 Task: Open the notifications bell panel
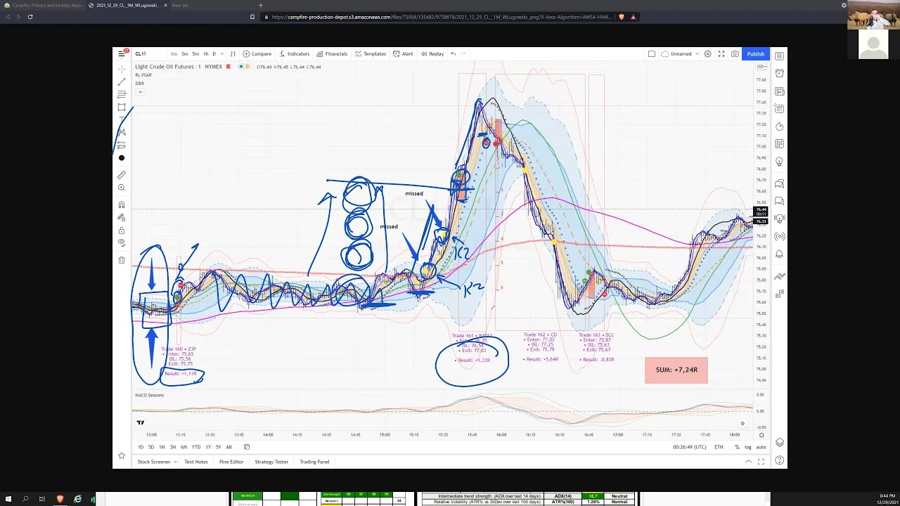pos(779,254)
